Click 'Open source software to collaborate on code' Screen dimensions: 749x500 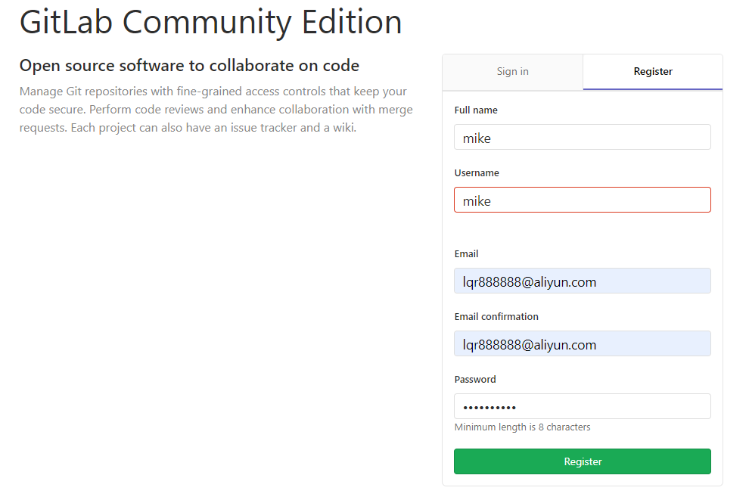[x=189, y=65]
